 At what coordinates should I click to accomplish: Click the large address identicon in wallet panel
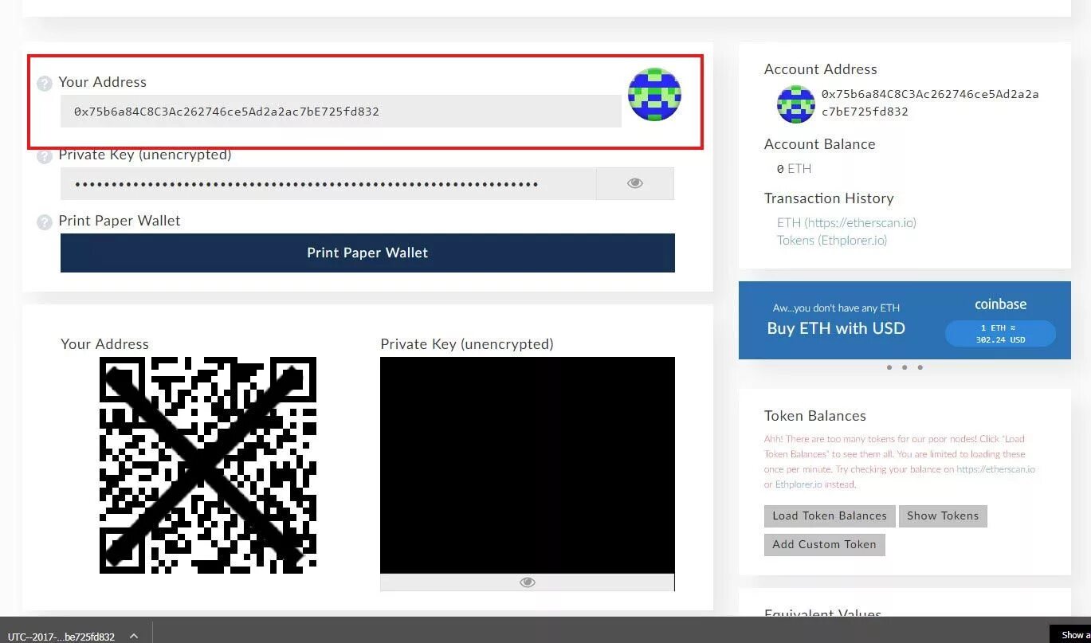(x=654, y=94)
